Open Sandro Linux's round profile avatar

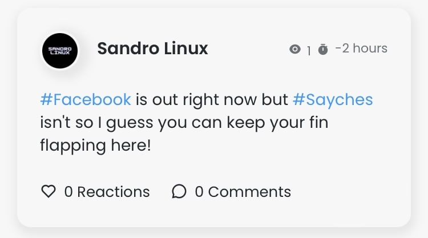coord(60,50)
